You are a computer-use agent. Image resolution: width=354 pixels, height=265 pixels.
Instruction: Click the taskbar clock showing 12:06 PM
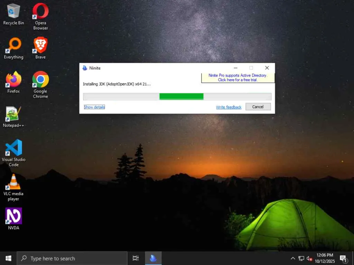[325, 258]
